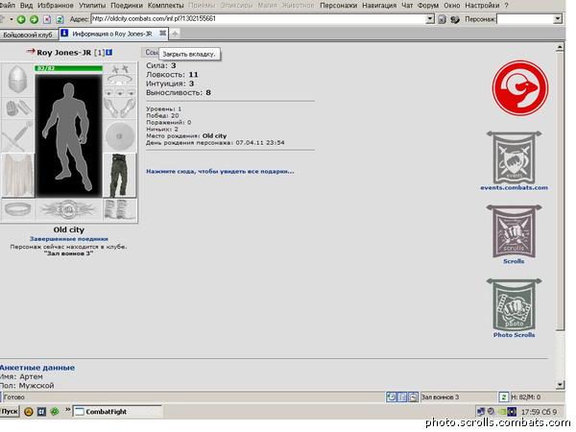Click the green status icon before H: 82/M: 0
Image resolution: width=576 pixels, height=432 pixels.
504,396
